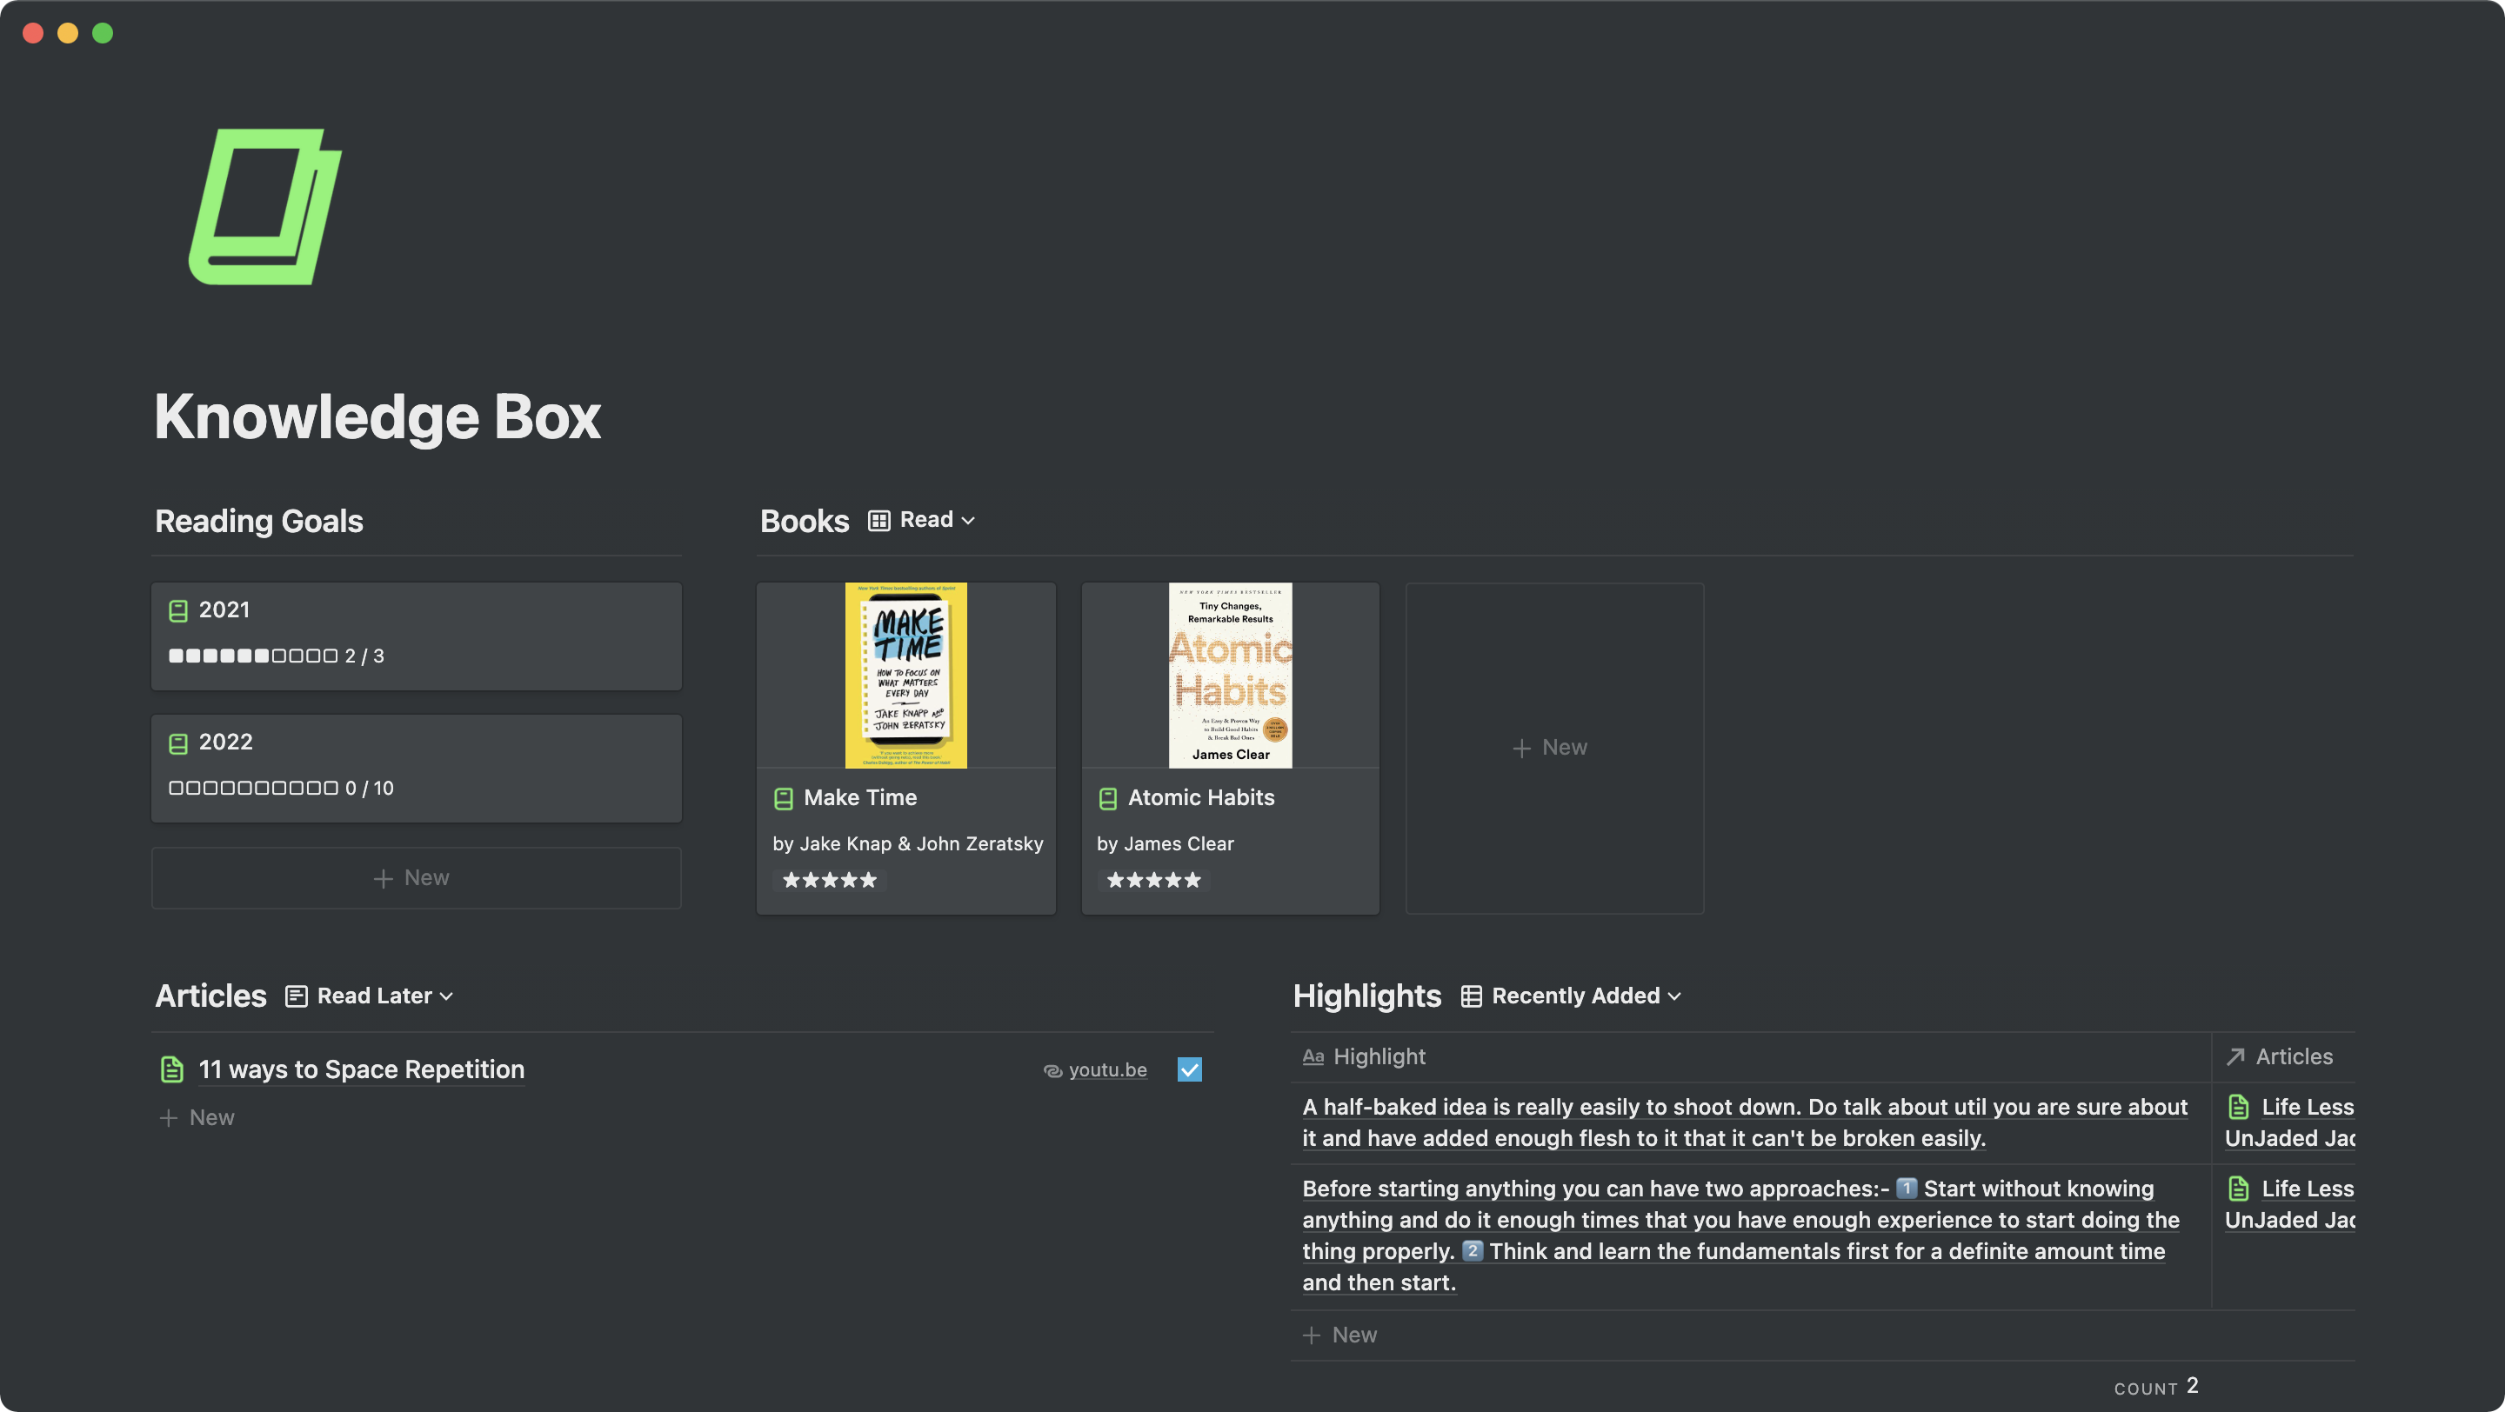This screenshot has height=1412, width=2505.
Task: Click the Atomic Habits card book icon
Action: [1107, 799]
